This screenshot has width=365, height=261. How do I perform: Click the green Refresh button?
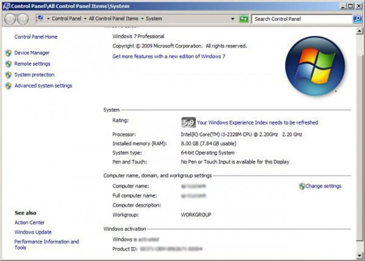click(x=244, y=19)
